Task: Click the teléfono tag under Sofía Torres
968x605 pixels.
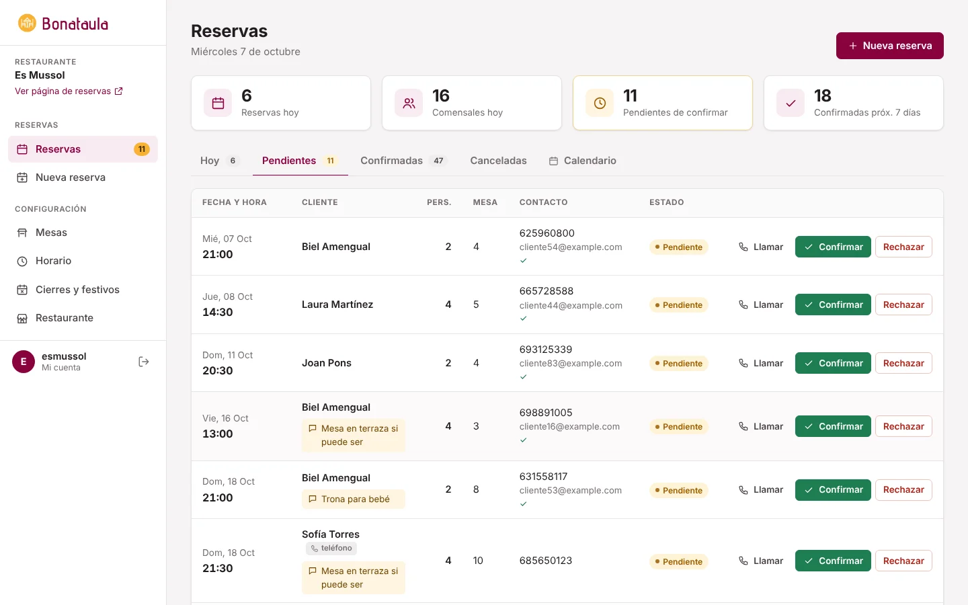Action: [331, 549]
